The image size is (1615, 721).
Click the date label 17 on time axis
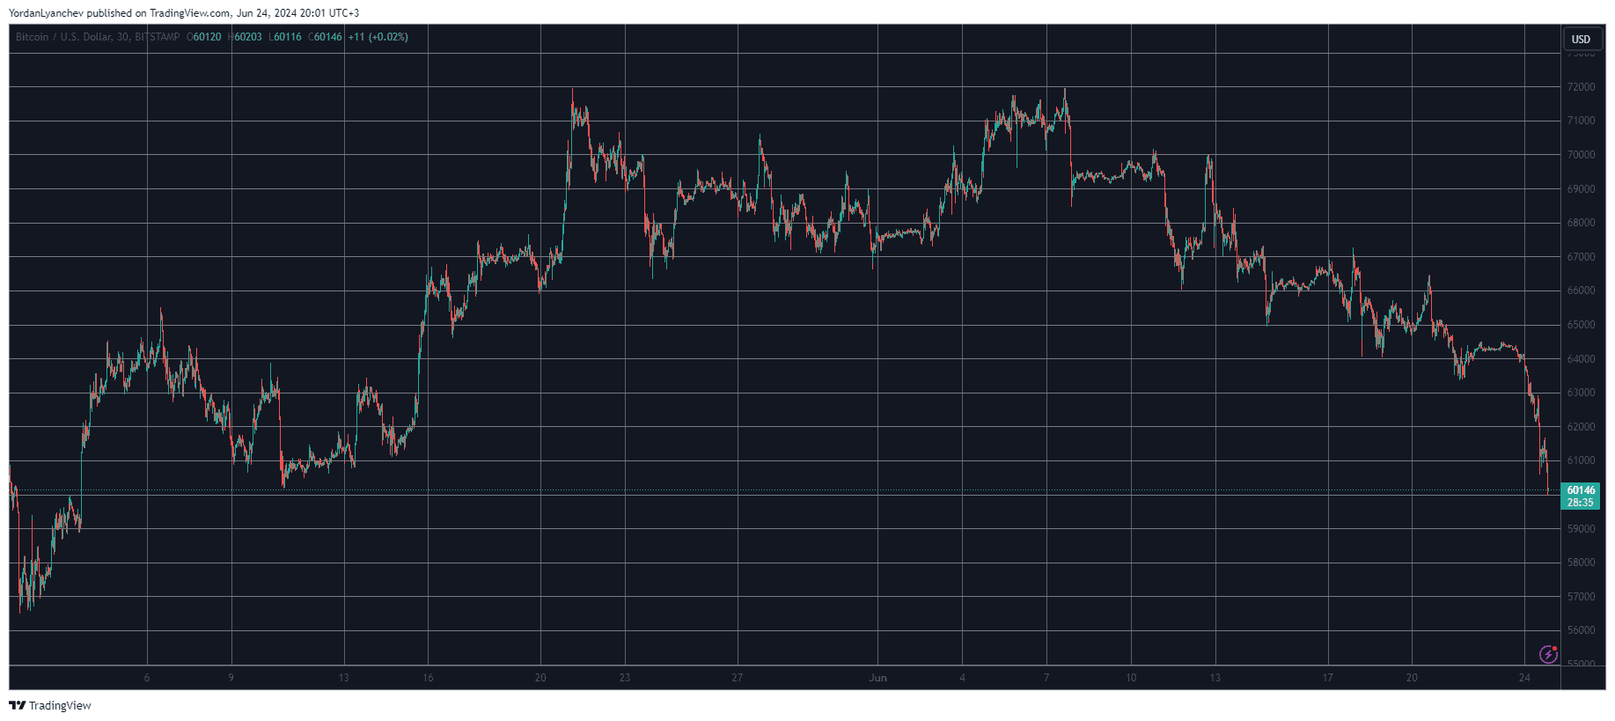pyautogui.click(x=1327, y=678)
